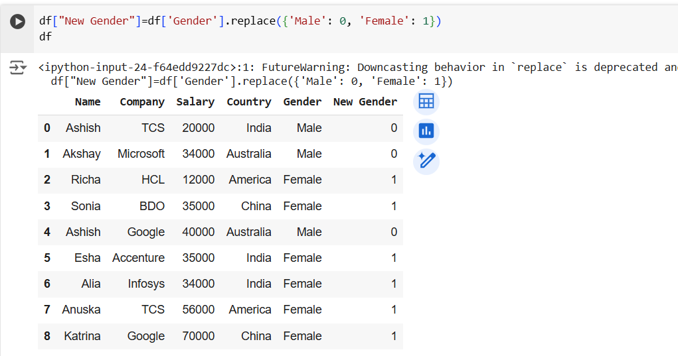Convert dataframe to interactive table icon

tap(426, 101)
